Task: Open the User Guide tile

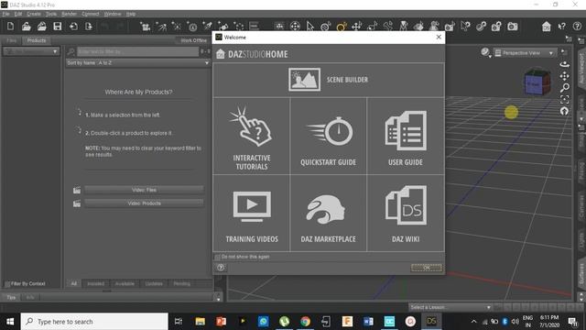Action: (406, 137)
